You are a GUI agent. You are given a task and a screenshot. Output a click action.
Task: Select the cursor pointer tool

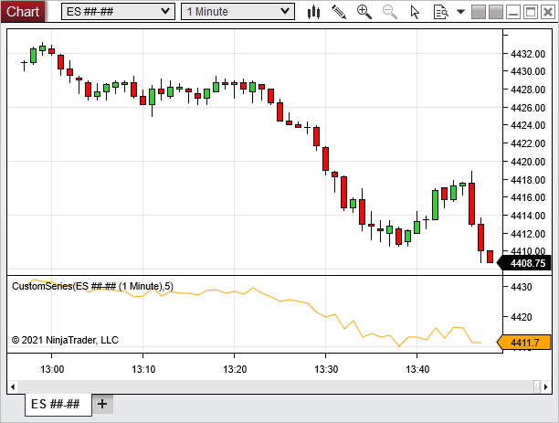click(416, 12)
